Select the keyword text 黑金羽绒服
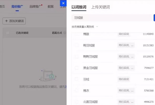 pos(91,68)
